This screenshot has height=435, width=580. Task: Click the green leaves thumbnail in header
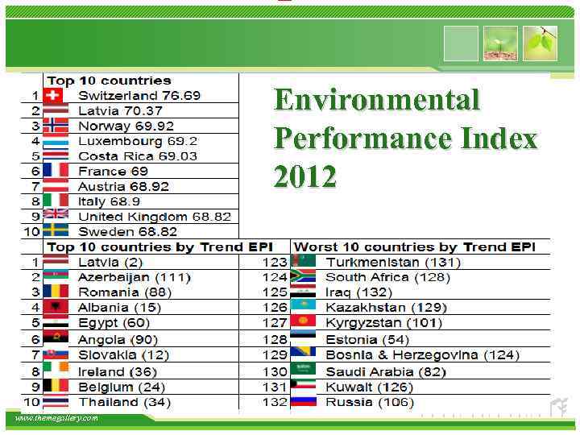540,43
